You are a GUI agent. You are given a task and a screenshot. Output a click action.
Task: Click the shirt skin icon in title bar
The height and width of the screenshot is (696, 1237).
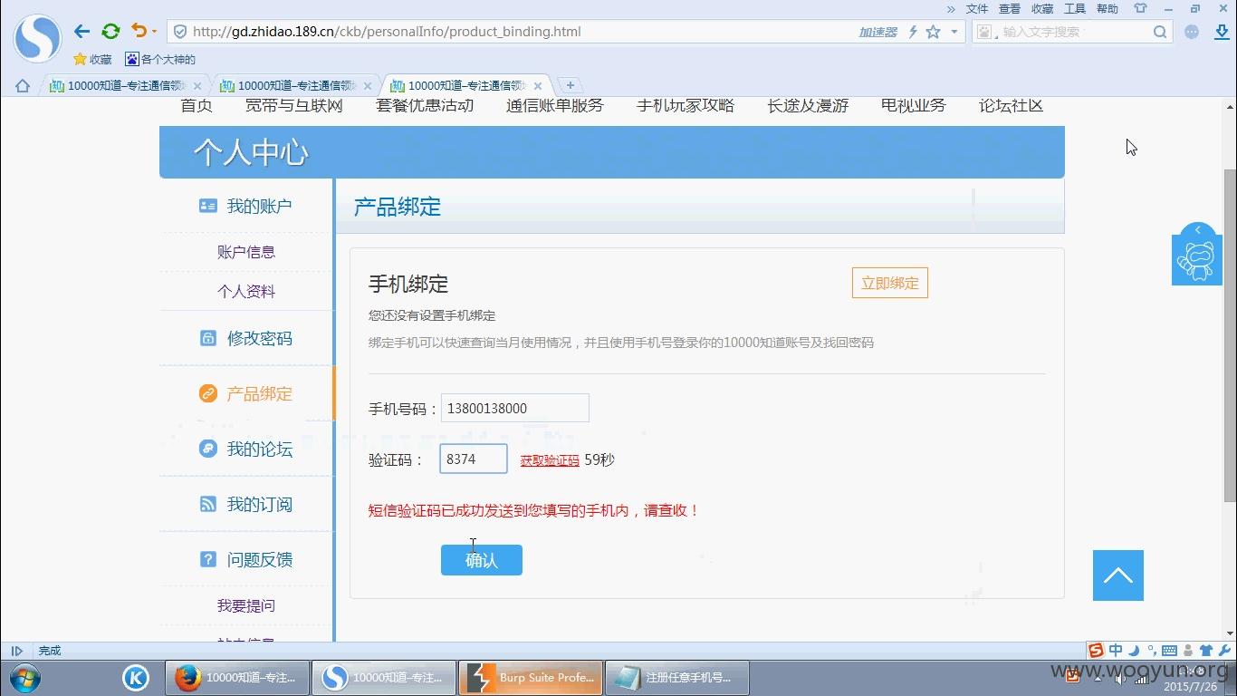pos(1140,8)
